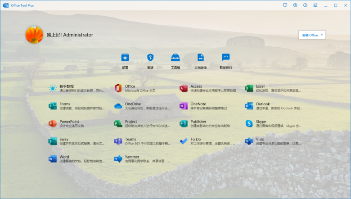Click the 'Visio' name text

coord(260,139)
